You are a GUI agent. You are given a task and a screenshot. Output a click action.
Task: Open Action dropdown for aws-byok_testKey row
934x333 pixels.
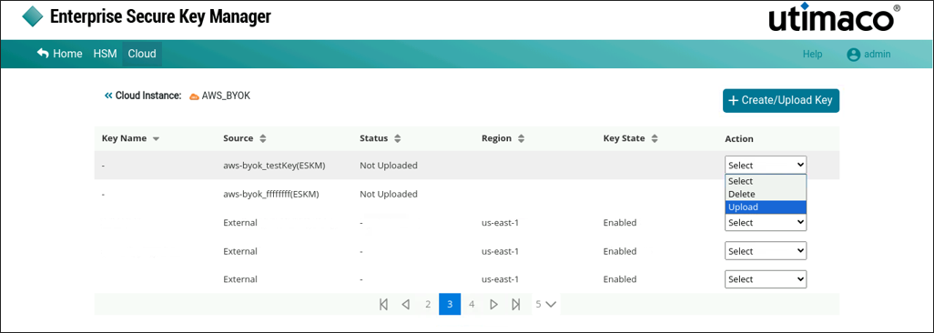coord(766,165)
